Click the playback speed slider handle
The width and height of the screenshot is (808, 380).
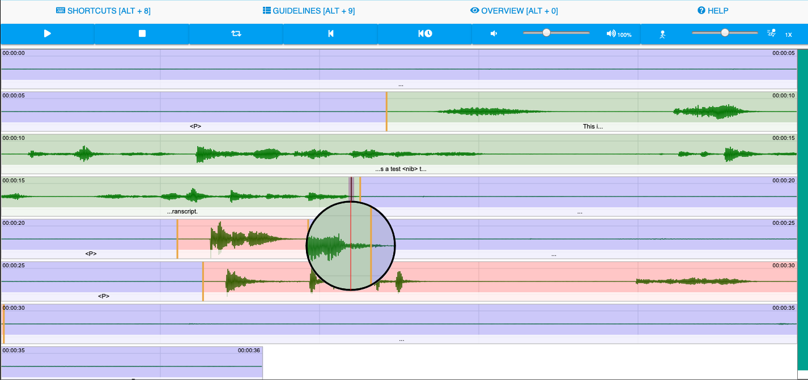point(725,33)
